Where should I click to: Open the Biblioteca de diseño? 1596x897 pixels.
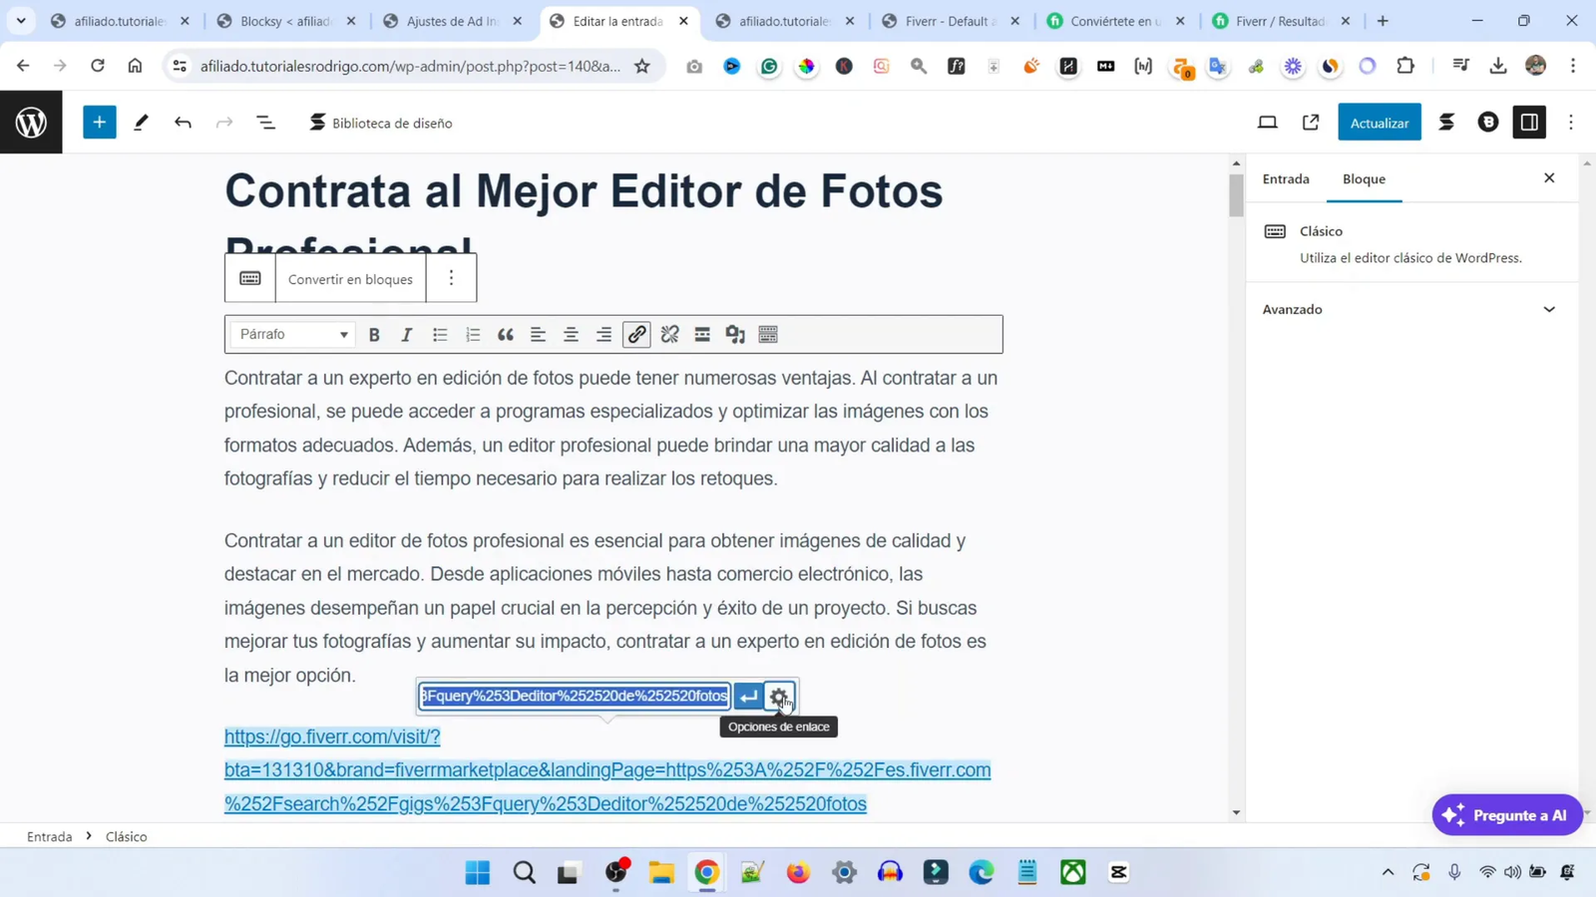coord(379,122)
